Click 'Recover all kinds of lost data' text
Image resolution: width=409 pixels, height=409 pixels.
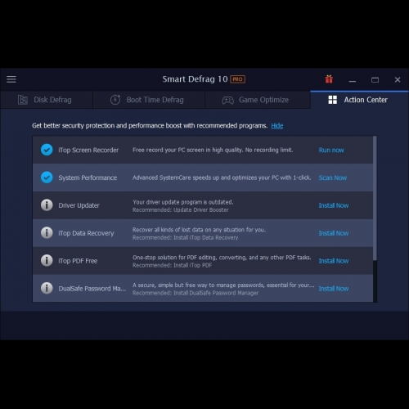[199, 230]
